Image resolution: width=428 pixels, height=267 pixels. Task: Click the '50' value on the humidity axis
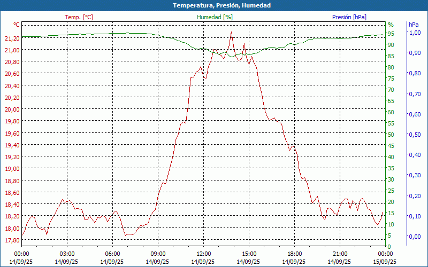pyautogui.click(x=391, y=135)
